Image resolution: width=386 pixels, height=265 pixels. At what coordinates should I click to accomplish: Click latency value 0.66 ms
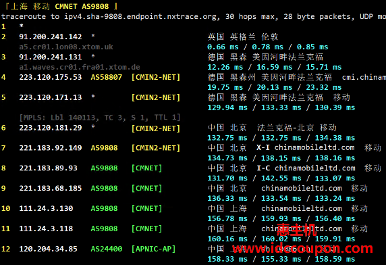pos(223,47)
